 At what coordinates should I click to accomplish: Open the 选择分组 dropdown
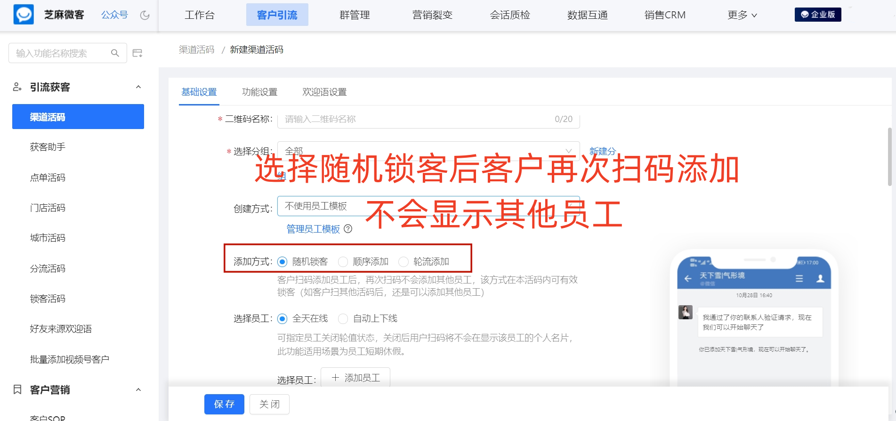(x=428, y=151)
